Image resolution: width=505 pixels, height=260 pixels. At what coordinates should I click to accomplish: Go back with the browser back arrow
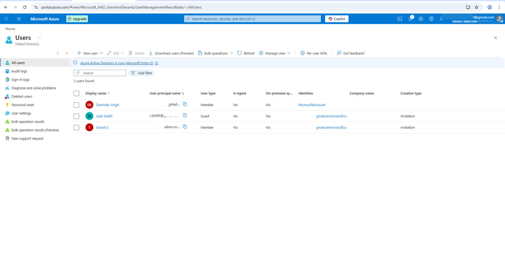coord(6,7)
